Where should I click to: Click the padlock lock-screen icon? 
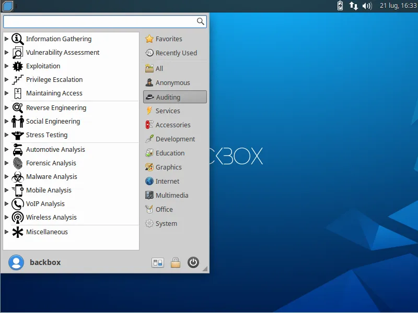176,262
